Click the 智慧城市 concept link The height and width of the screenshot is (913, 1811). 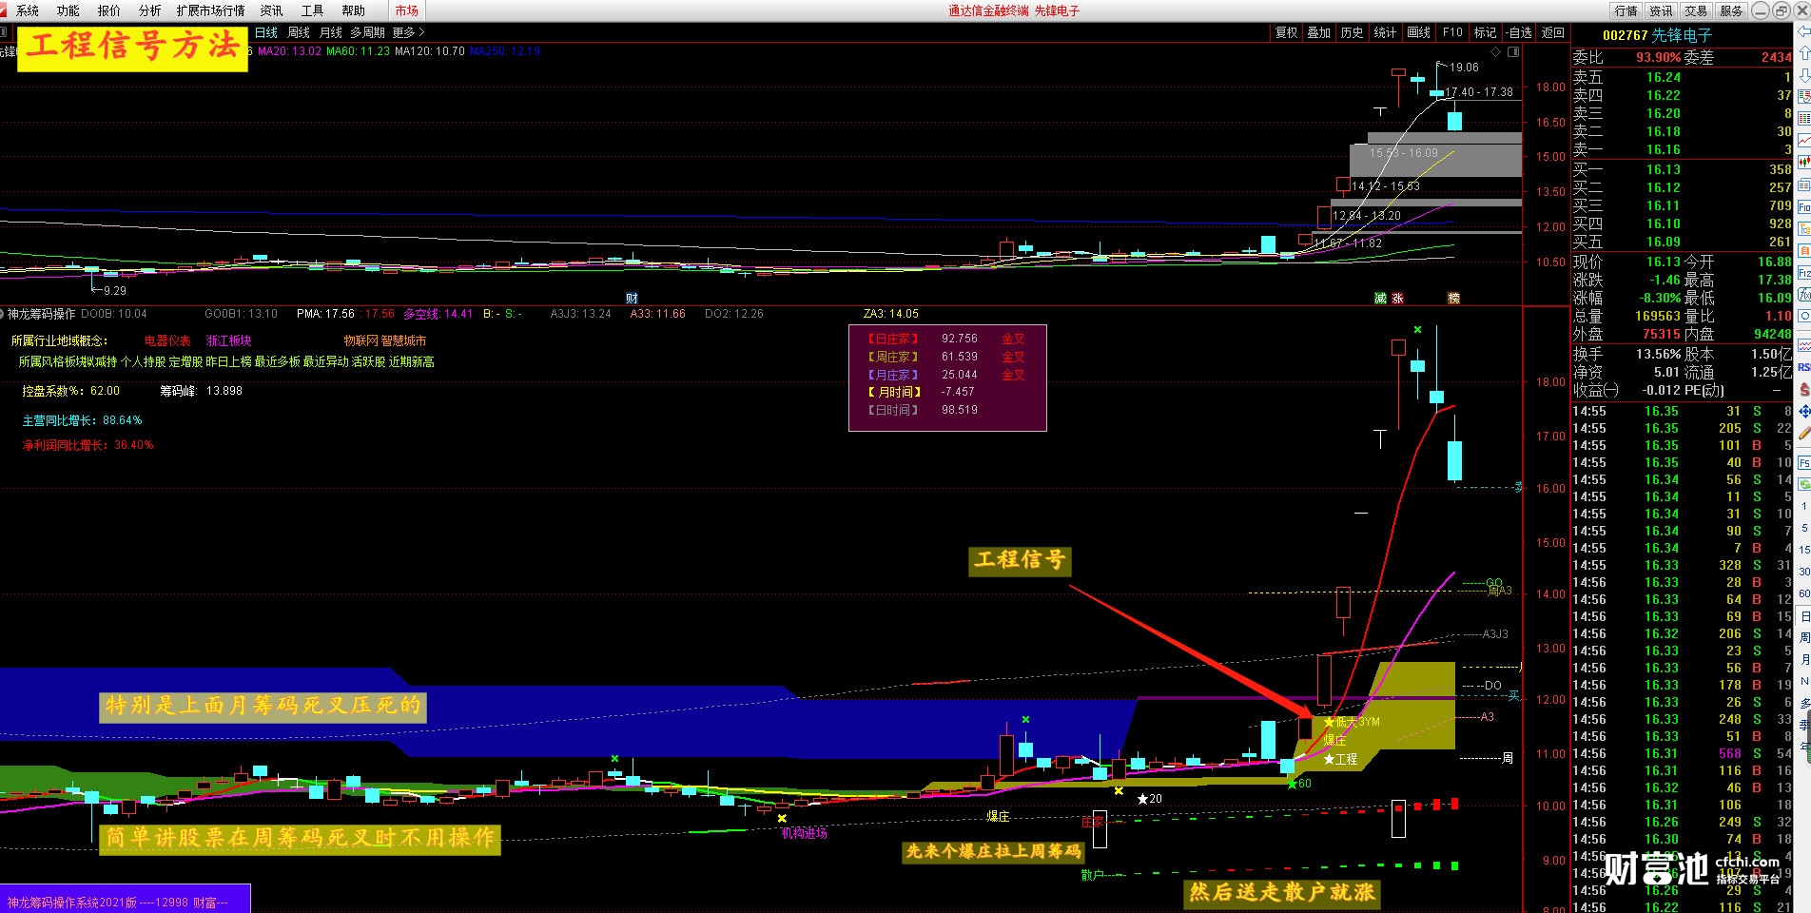(403, 340)
